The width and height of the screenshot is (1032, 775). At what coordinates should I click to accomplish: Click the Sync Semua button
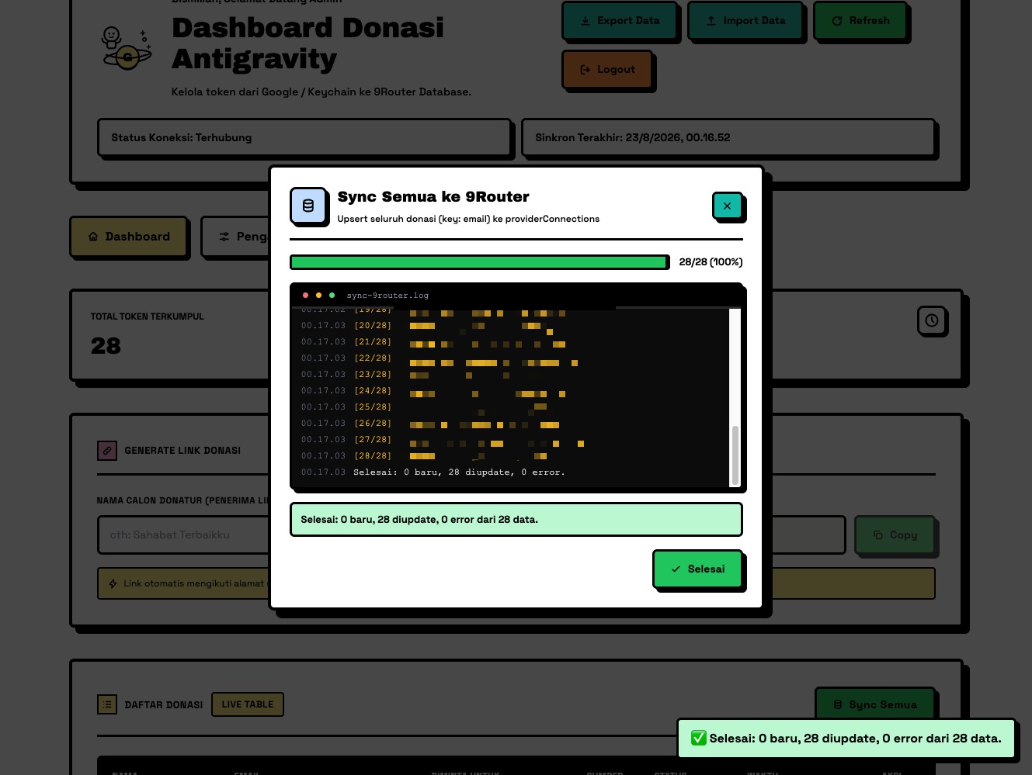pos(874,704)
